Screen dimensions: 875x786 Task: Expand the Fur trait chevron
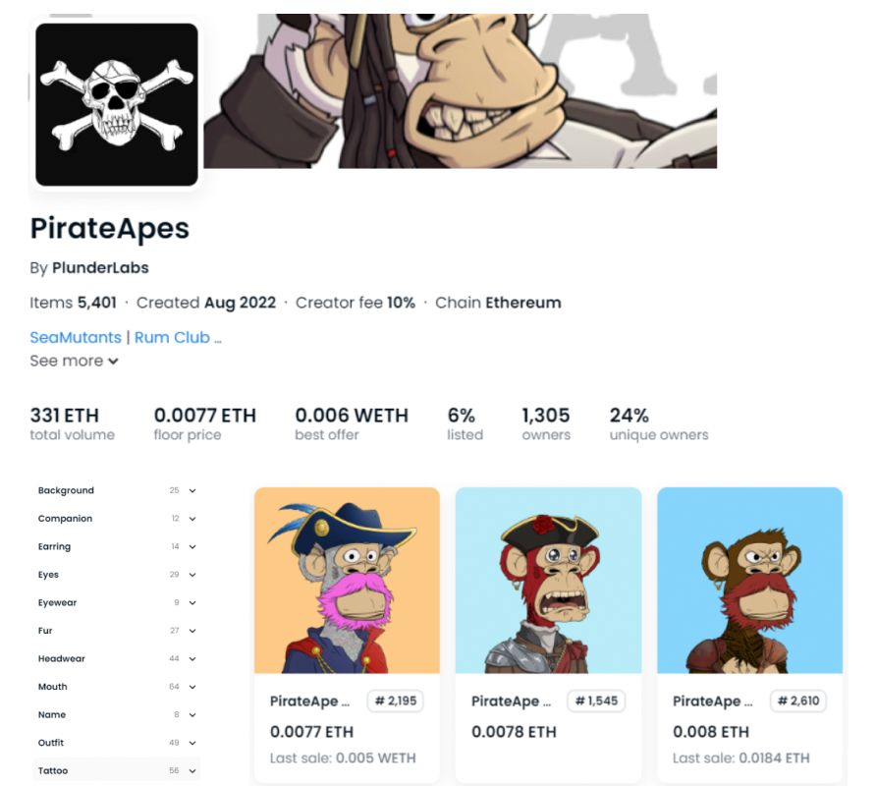tap(191, 631)
